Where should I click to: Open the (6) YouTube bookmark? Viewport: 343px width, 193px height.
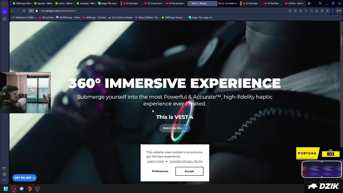[46, 17]
